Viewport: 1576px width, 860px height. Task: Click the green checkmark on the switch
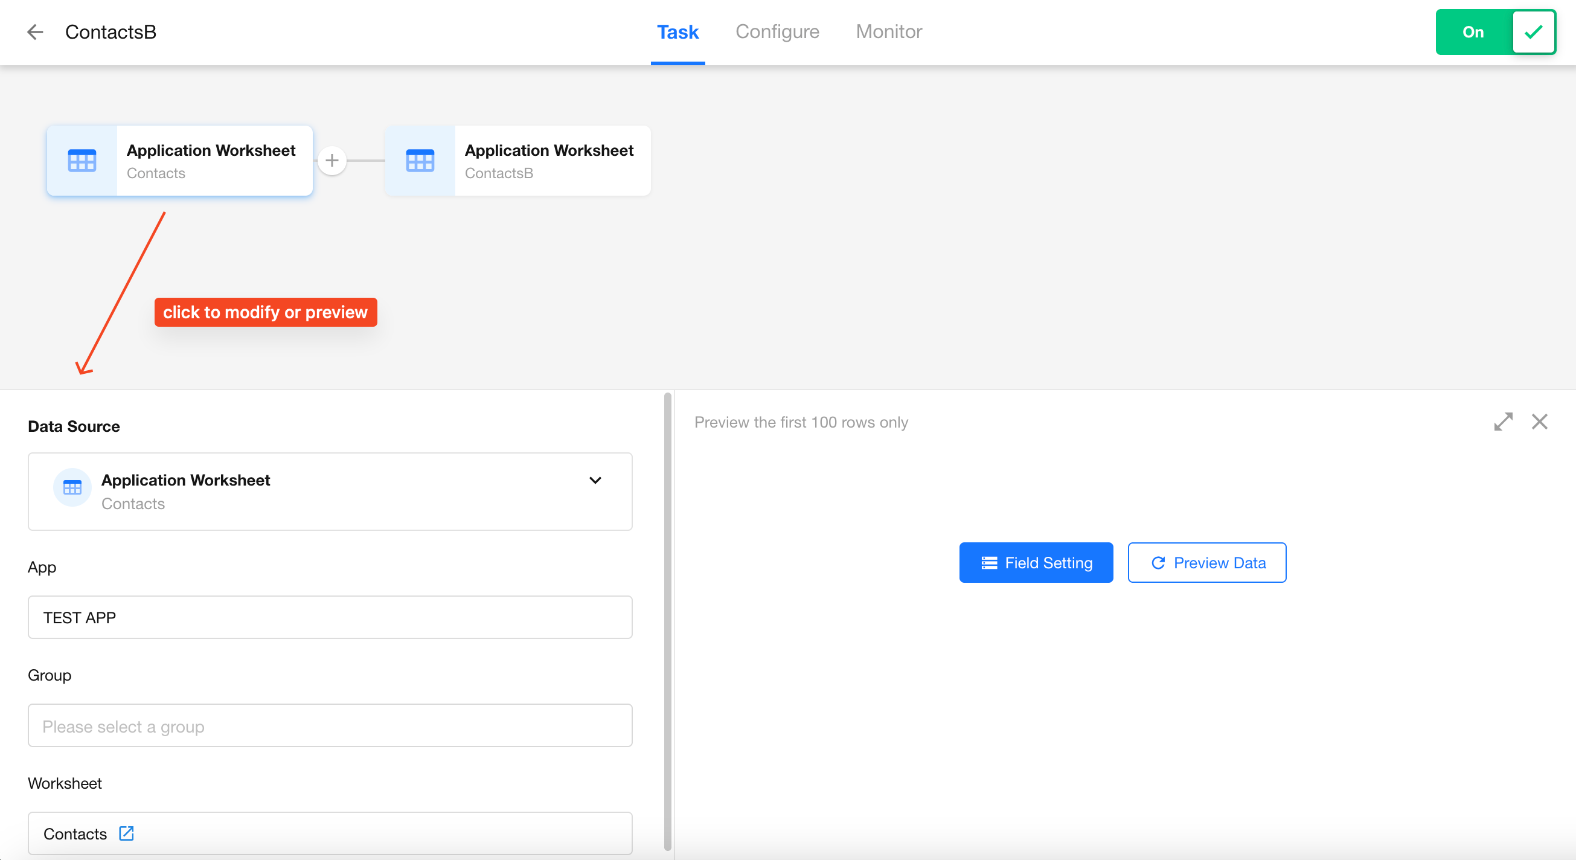tap(1533, 32)
